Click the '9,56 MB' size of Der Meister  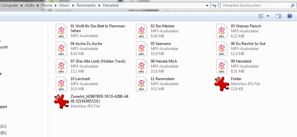tap(157, 36)
